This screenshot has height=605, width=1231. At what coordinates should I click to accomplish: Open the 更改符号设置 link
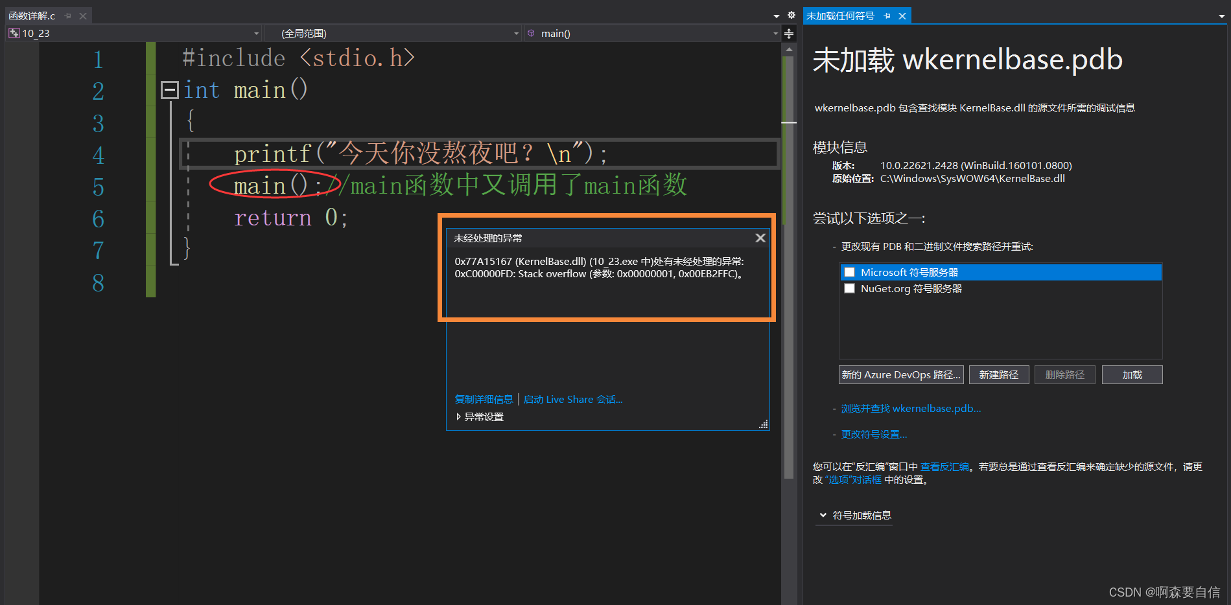874,435
